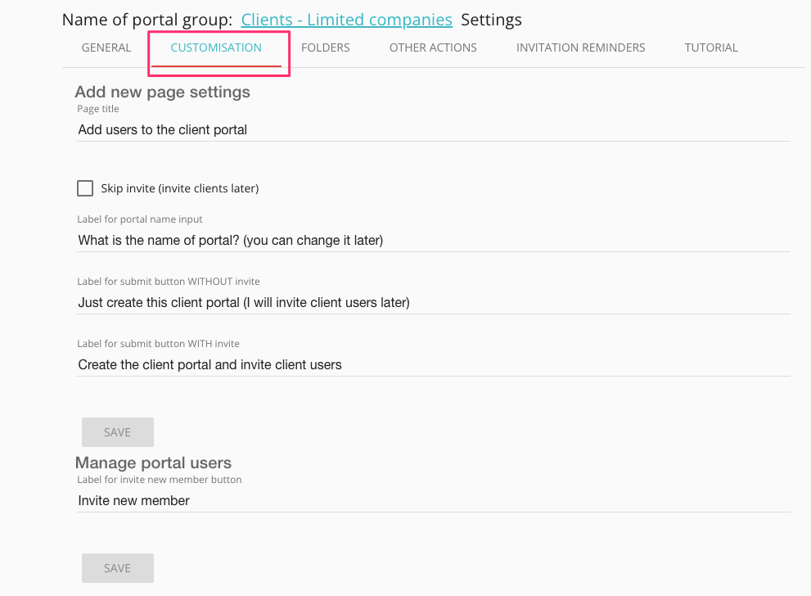This screenshot has width=811, height=596.
Task: Edit the 'Just create this client portal' field
Action: coord(432,303)
